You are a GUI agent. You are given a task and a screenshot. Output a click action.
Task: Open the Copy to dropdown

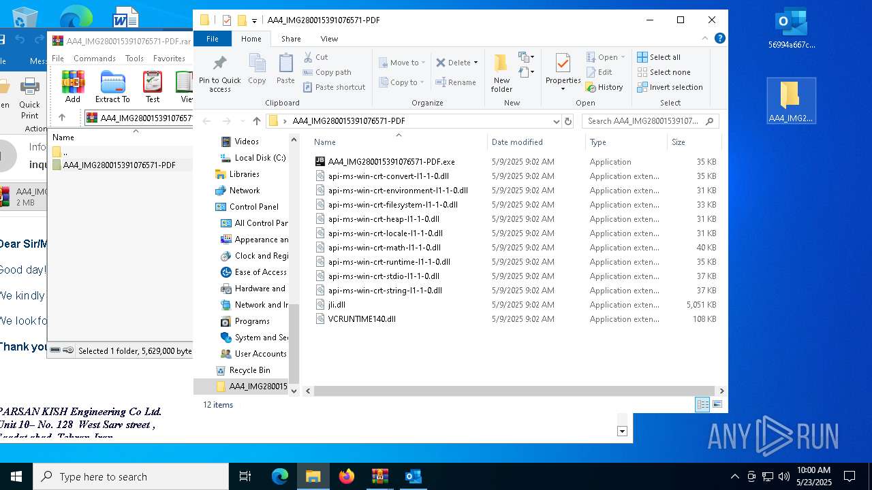tap(402, 82)
